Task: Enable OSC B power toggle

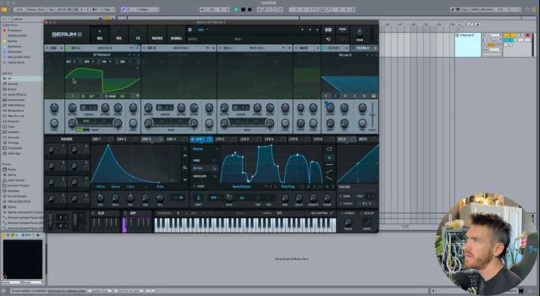Action: click(144, 48)
